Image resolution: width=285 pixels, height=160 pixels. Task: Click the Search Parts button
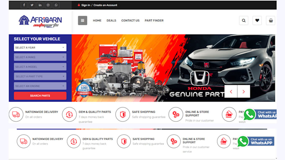coord(40,96)
